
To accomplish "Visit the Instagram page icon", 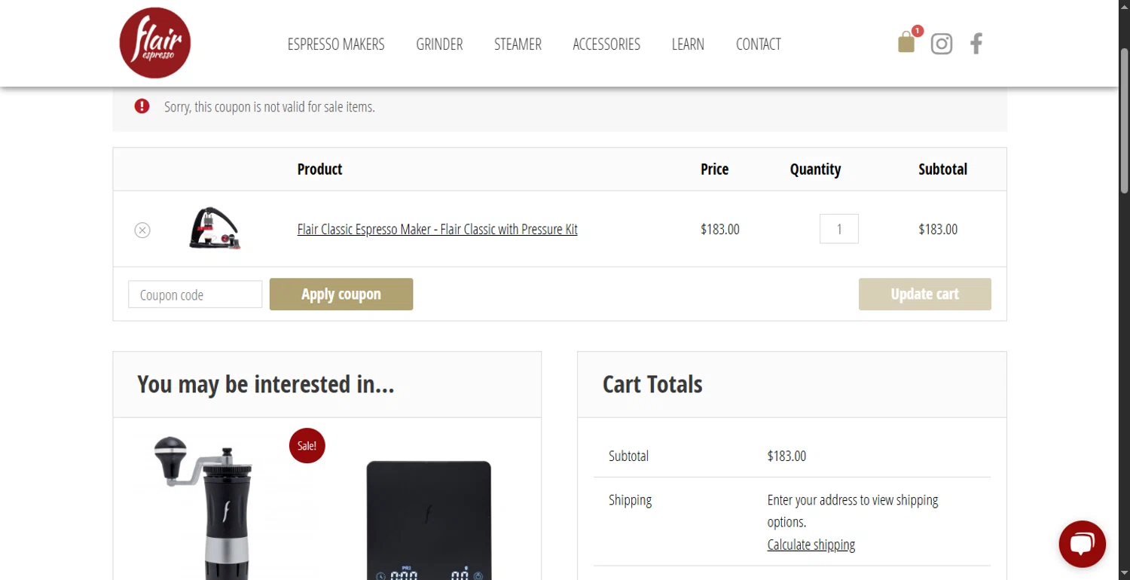I will tap(942, 44).
